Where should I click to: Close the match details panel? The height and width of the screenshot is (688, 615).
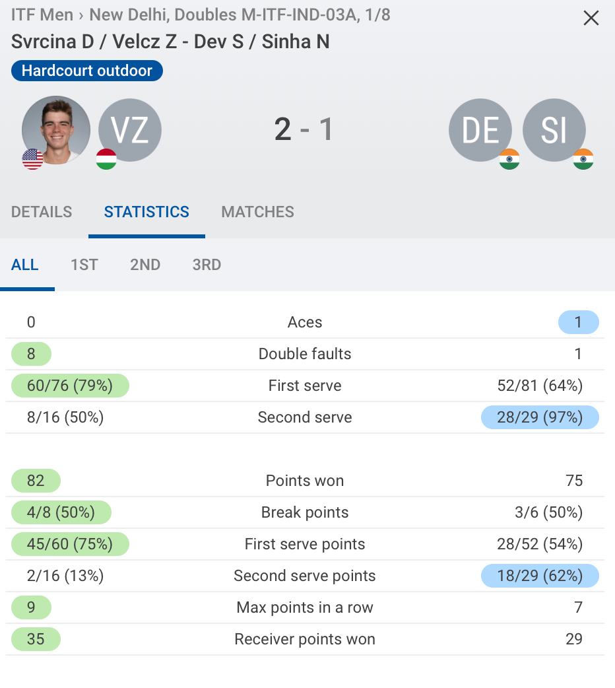point(591,18)
